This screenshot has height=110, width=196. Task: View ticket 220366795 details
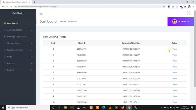(175, 49)
